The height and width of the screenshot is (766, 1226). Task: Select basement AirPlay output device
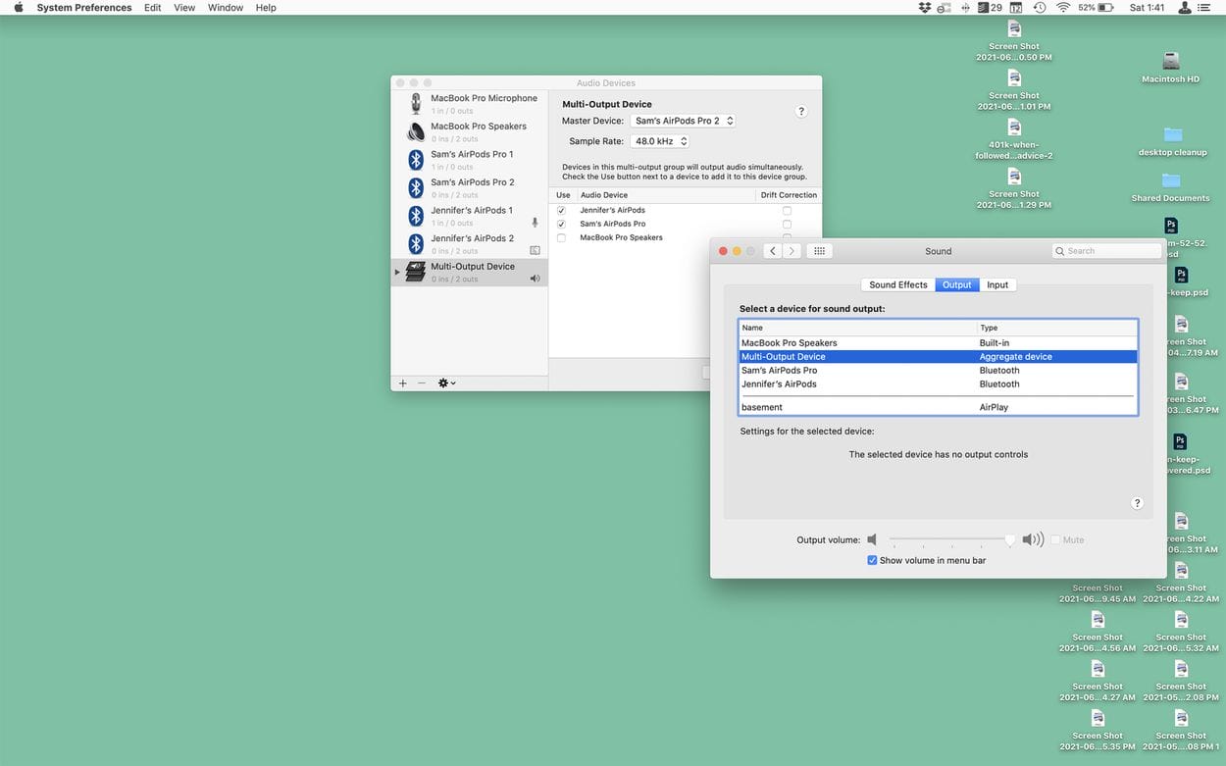tap(762, 407)
